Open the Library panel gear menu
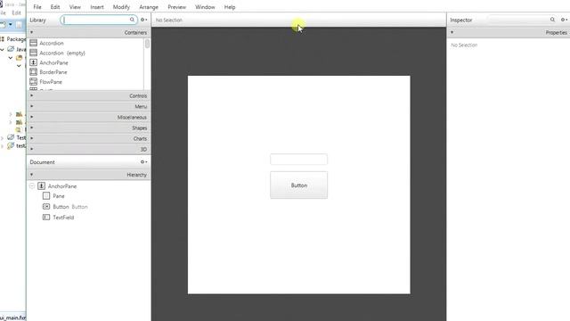 (143, 20)
